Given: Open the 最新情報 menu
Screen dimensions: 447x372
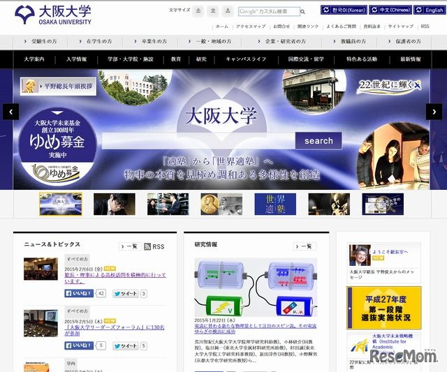Looking at the screenshot, I should 411,59.
